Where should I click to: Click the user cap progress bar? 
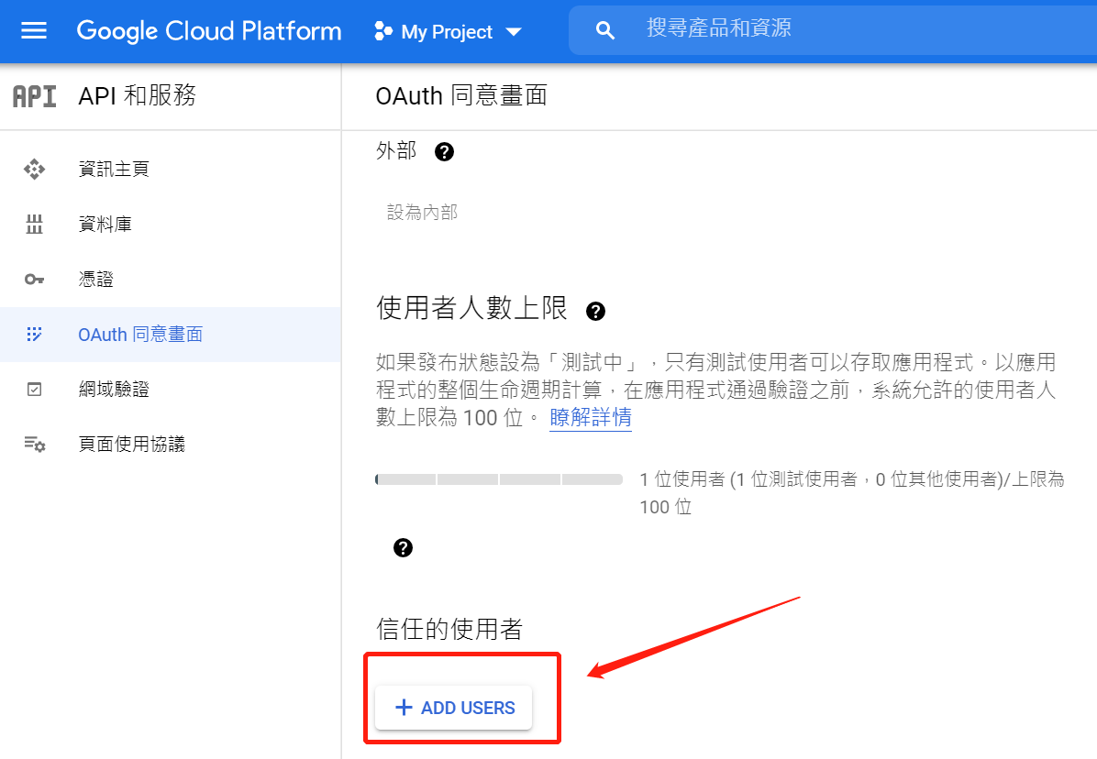tap(499, 479)
